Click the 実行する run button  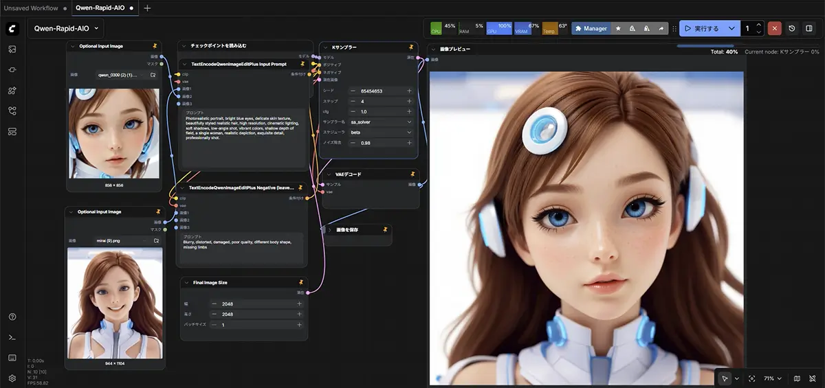tap(702, 29)
